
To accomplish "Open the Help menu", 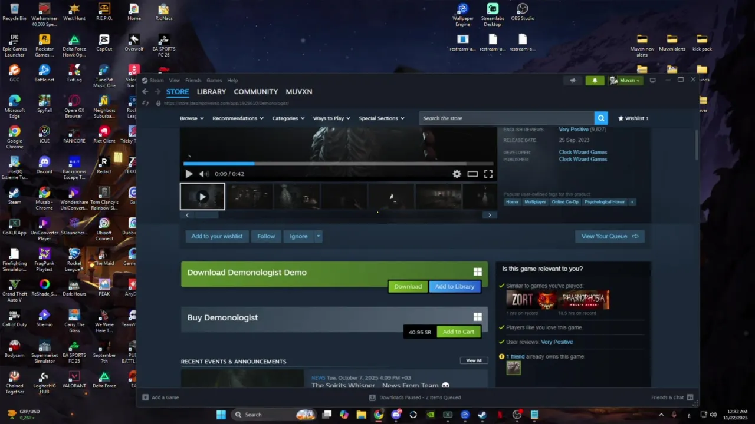I will click(x=232, y=80).
